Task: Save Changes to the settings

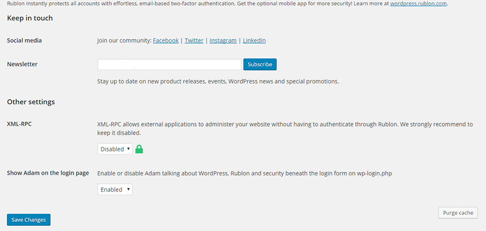Action: point(29,220)
